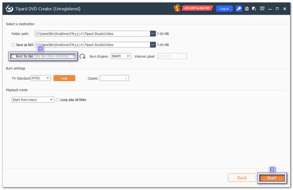
Task: Click the orange Help button
Action: click(64, 78)
